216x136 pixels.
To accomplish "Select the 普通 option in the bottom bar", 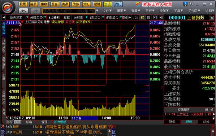I will 44,122.
